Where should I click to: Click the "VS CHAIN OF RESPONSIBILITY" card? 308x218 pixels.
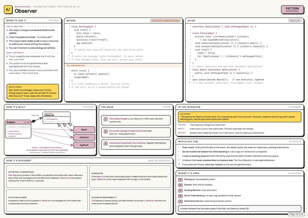pos(130,200)
